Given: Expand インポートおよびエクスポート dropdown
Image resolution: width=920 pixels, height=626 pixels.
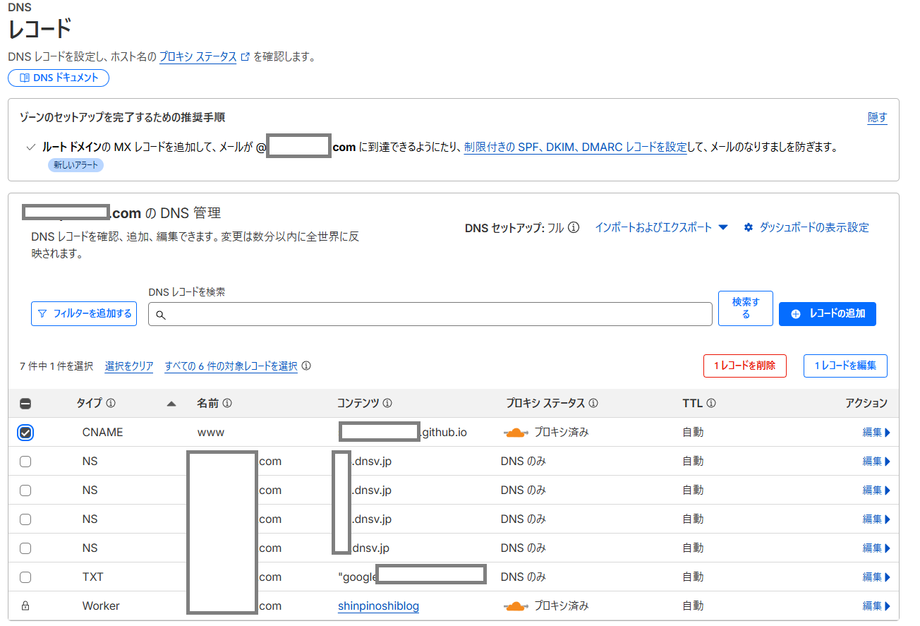Looking at the screenshot, I should 661,227.
